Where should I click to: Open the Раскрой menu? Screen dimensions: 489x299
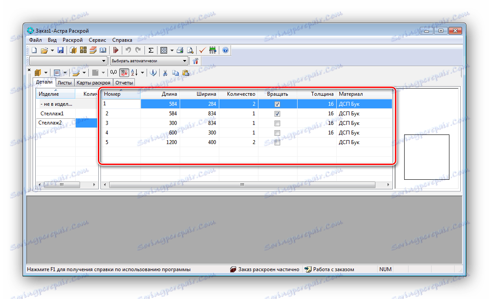point(73,40)
